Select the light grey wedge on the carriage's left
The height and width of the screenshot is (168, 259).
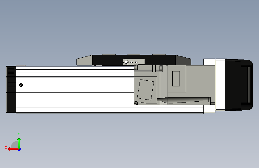click(x=85, y=60)
